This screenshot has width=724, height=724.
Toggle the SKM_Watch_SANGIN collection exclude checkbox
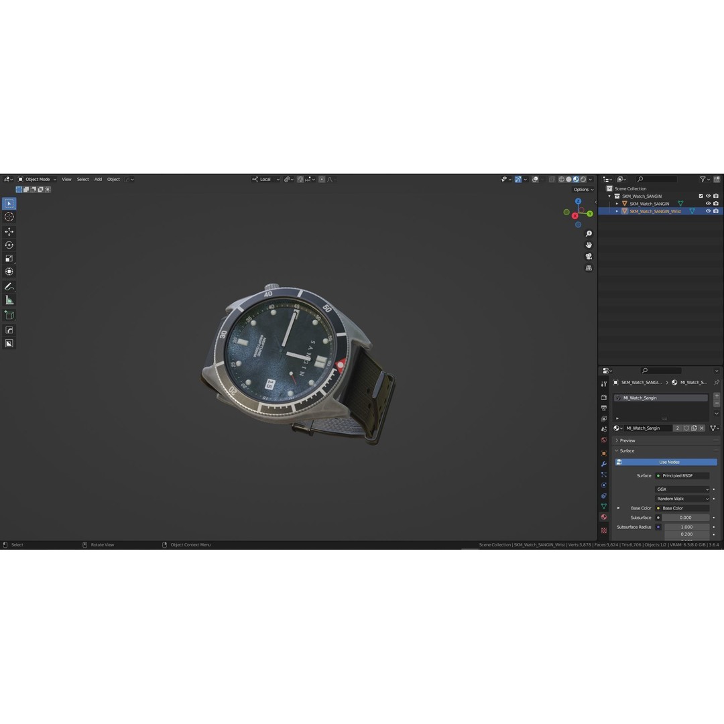pyautogui.click(x=701, y=196)
